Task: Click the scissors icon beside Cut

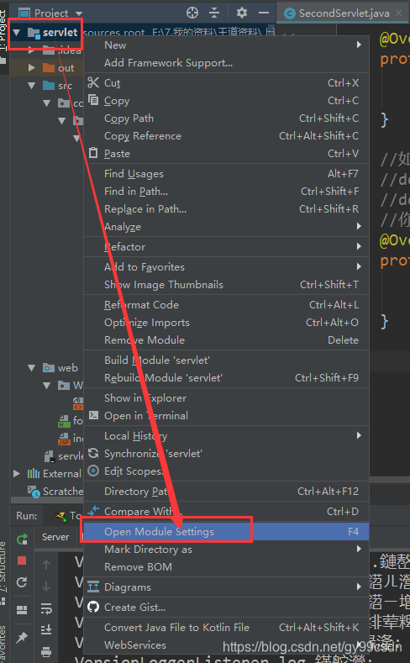Action: [93, 82]
